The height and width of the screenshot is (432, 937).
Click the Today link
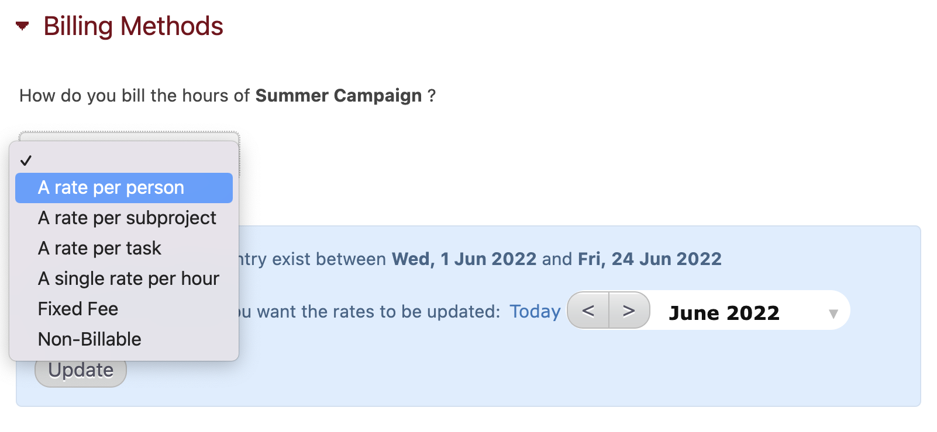point(535,312)
